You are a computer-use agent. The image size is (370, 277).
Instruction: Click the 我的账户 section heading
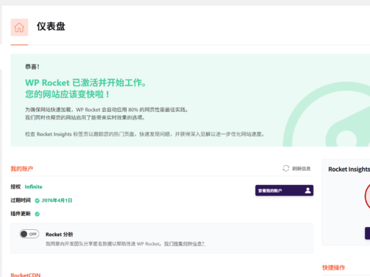[22, 169]
